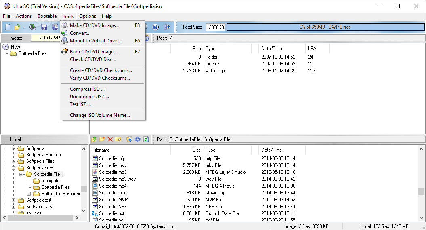The image size is (426, 230).
Task: Create new folder in local toolbar
Action: coord(102,139)
